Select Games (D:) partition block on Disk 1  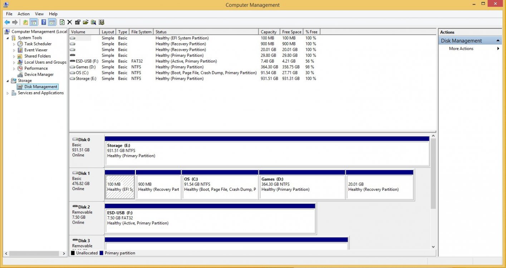coord(302,187)
